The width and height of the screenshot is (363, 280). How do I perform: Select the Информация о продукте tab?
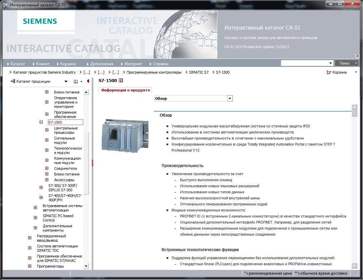tap(126, 90)
